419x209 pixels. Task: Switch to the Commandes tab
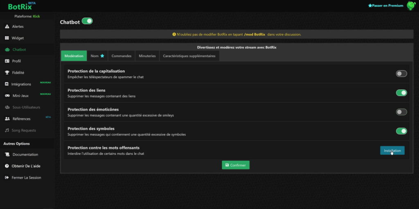pos(121,56)
